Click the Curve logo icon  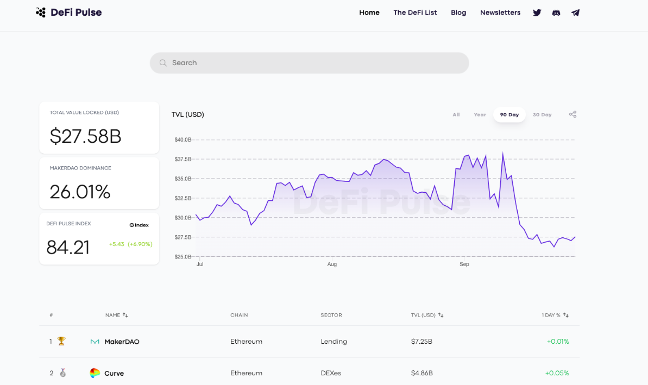pyautogui.click(x=95, y=373)
